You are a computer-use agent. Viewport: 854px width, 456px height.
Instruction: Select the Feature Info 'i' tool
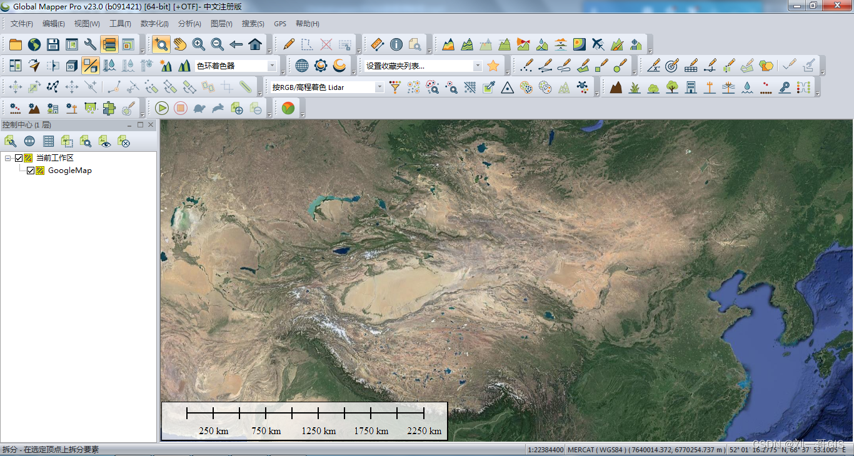tap(396, 44)
